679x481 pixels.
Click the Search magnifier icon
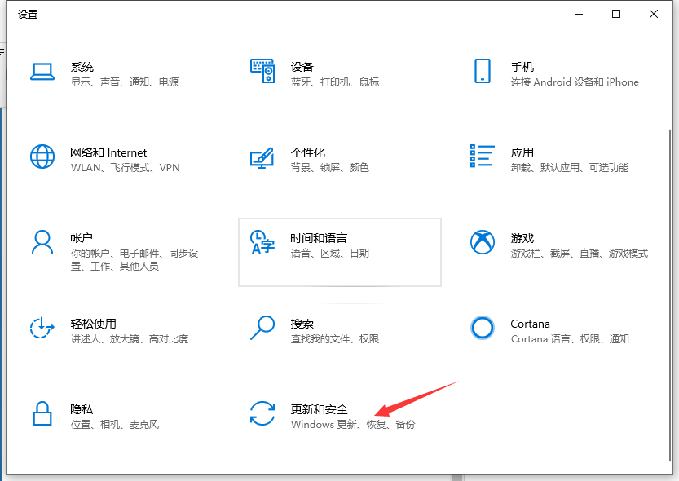coord(262,328)
